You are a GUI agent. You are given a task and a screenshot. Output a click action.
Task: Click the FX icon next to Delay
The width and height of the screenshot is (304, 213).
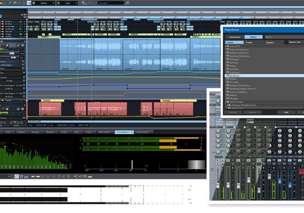pyautogui.click(x=228, y=65)
